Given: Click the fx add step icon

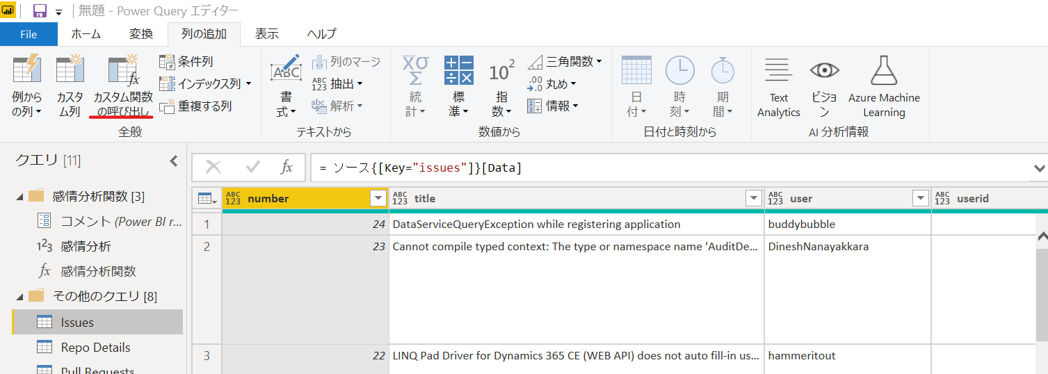Looking at the screenshot, I should (287, 168).
